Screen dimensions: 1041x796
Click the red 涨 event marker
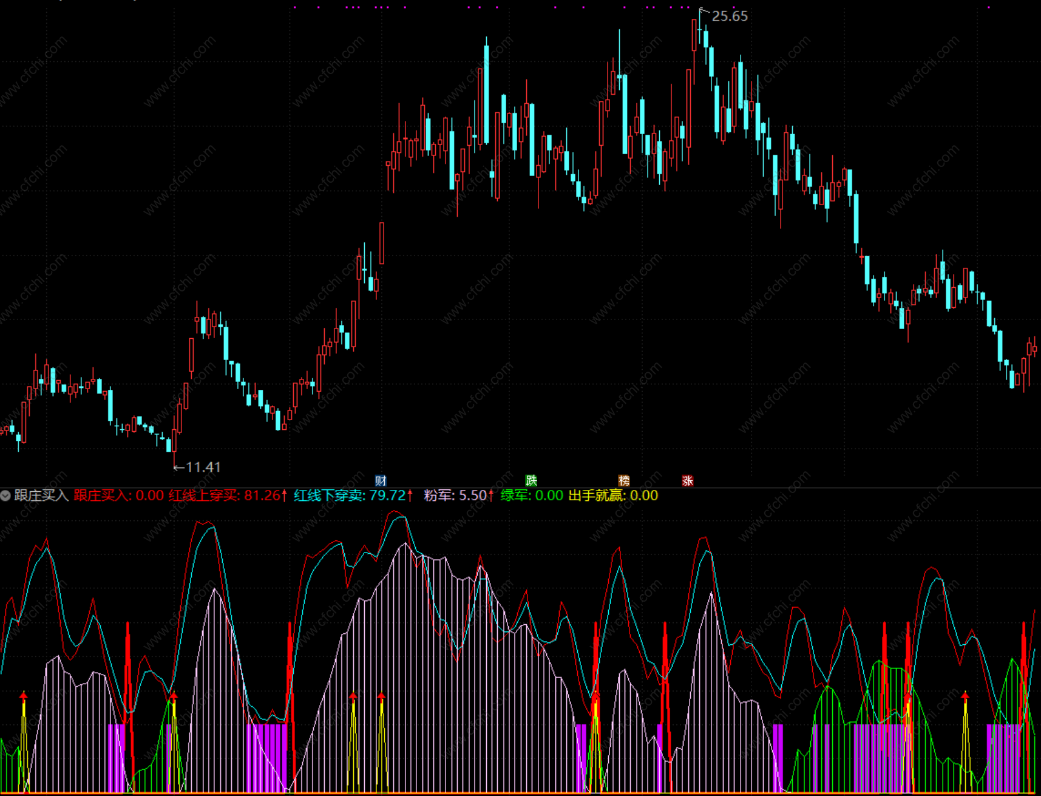tap(687, 481)
